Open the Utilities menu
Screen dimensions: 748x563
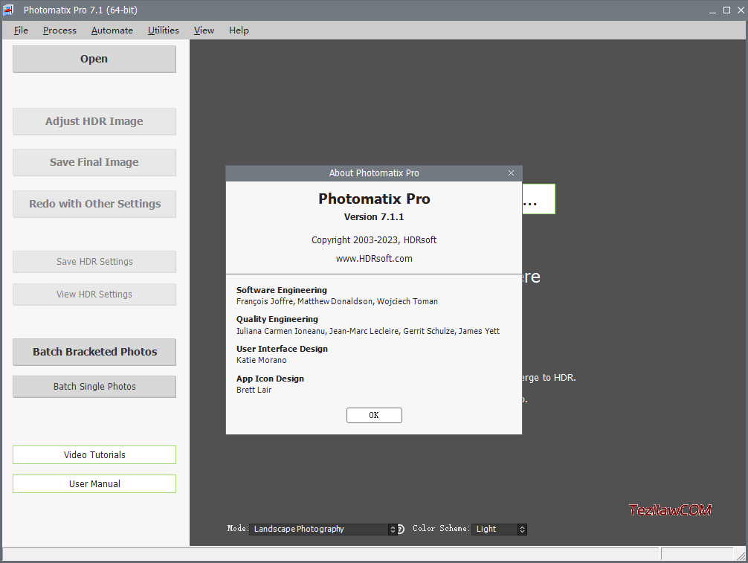(x=163, y=30)
